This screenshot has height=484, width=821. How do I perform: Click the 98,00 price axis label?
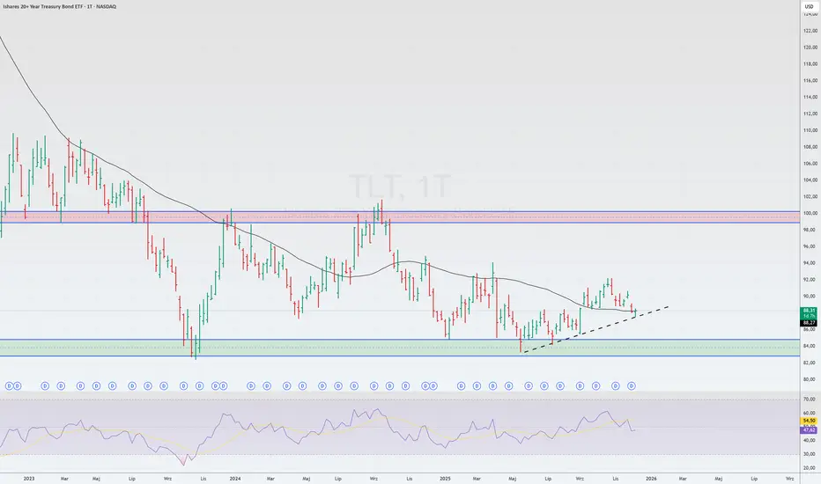[810, 230]
